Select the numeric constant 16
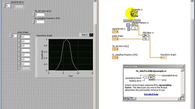This screenshot has height=109, width=195. pos(128,25)
